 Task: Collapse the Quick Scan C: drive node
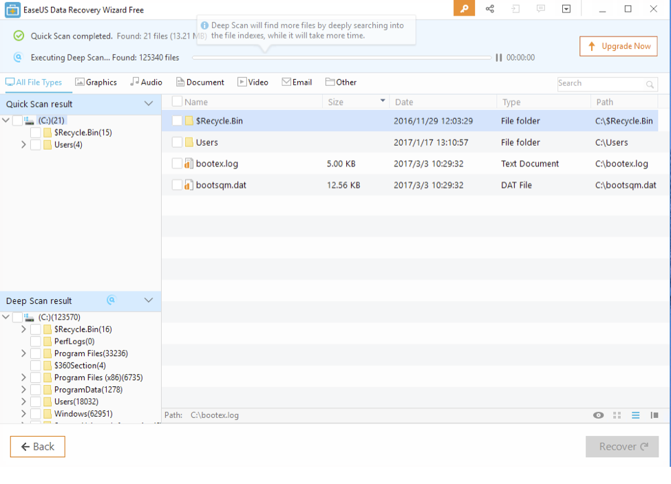6,120
